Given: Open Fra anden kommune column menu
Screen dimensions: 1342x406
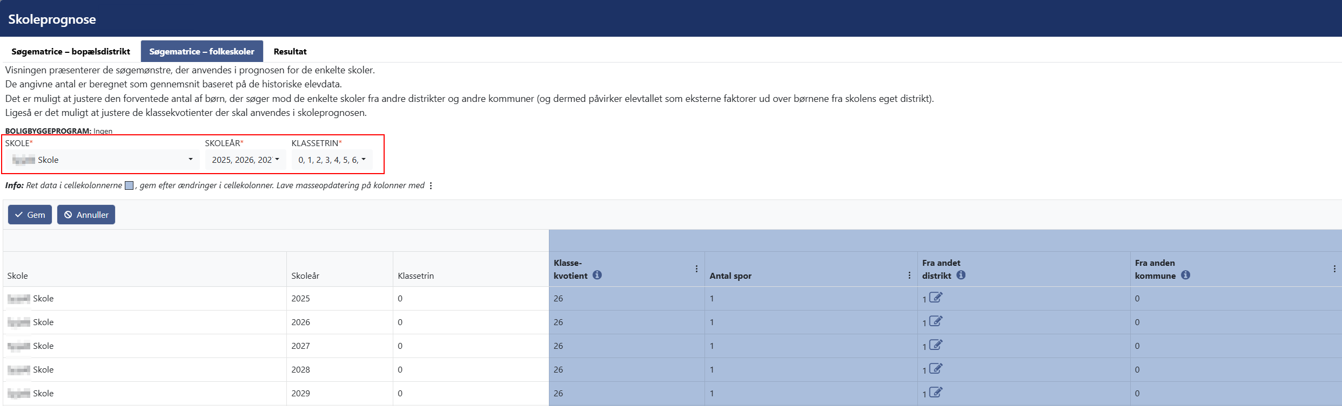Looking at the screenshot, I should pos(1334,269).
